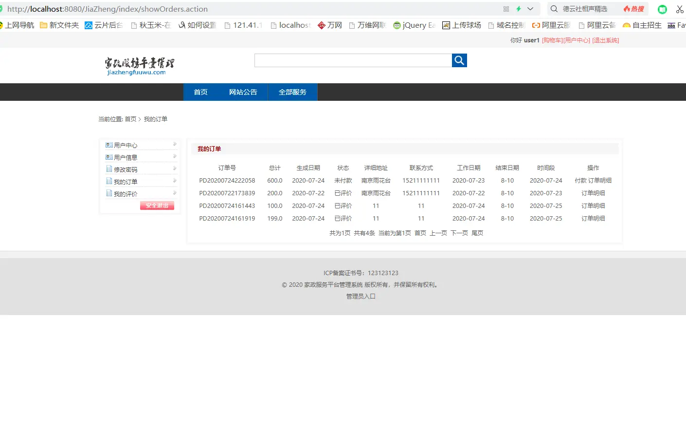Click the 我的评价 sidebar document icon
The width and height of the screenshot is (686, 448).
pos(109,193)
